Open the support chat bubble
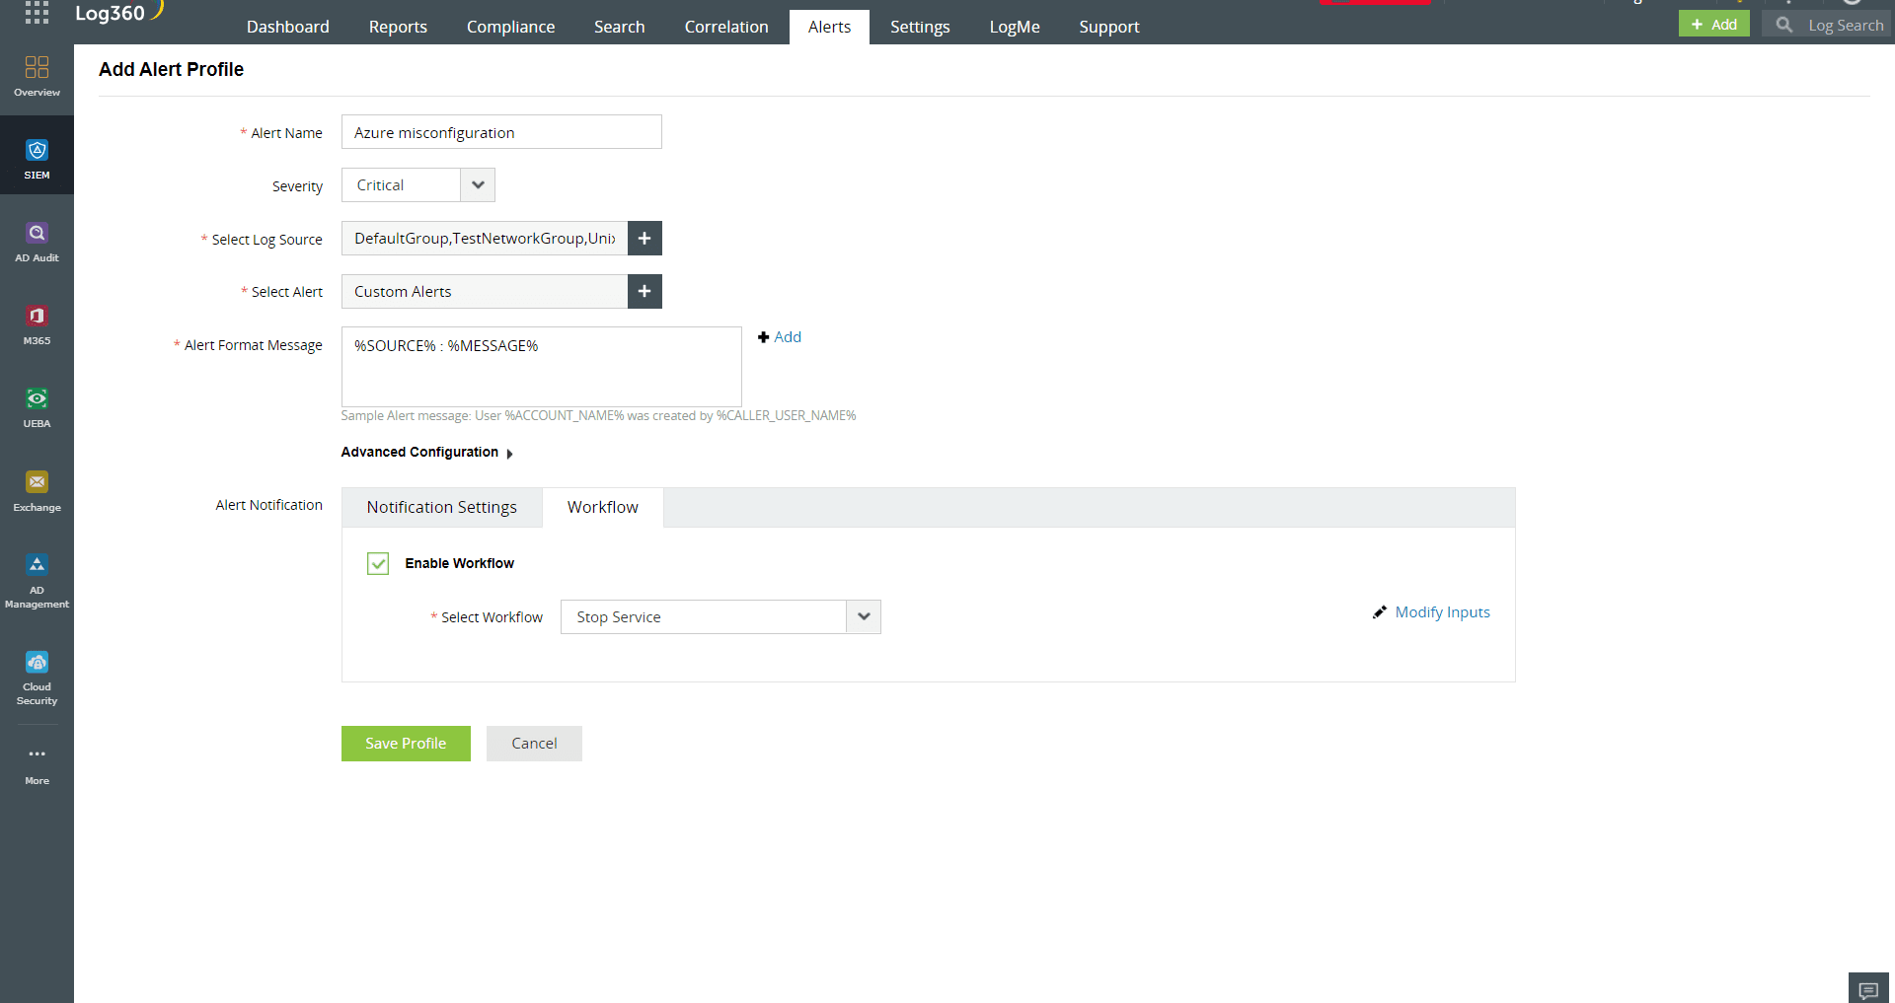This screenshot has height=1003, width=1895. [x=1867, y=987]
